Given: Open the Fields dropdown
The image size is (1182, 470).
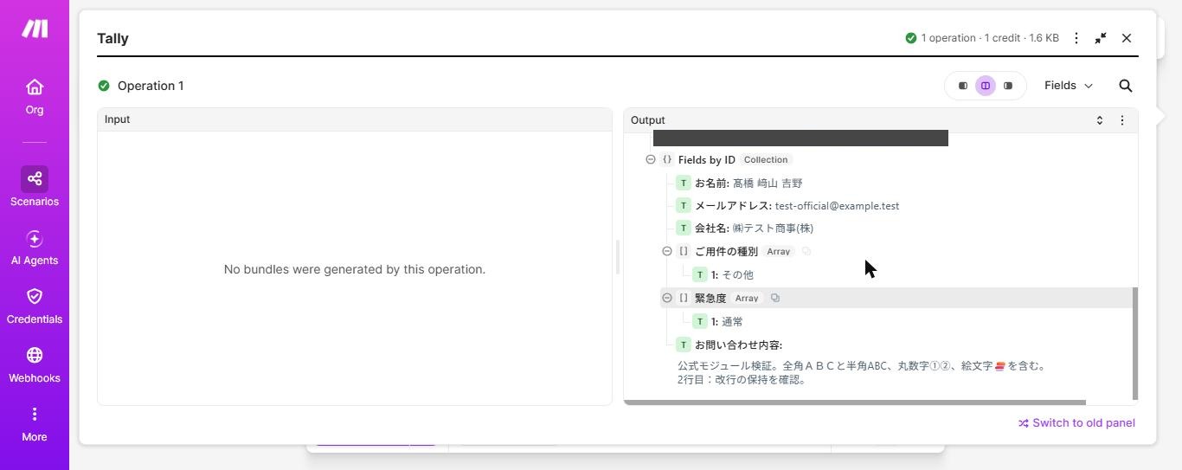Looking at the screenshot, I should (x=1069, y=86).
